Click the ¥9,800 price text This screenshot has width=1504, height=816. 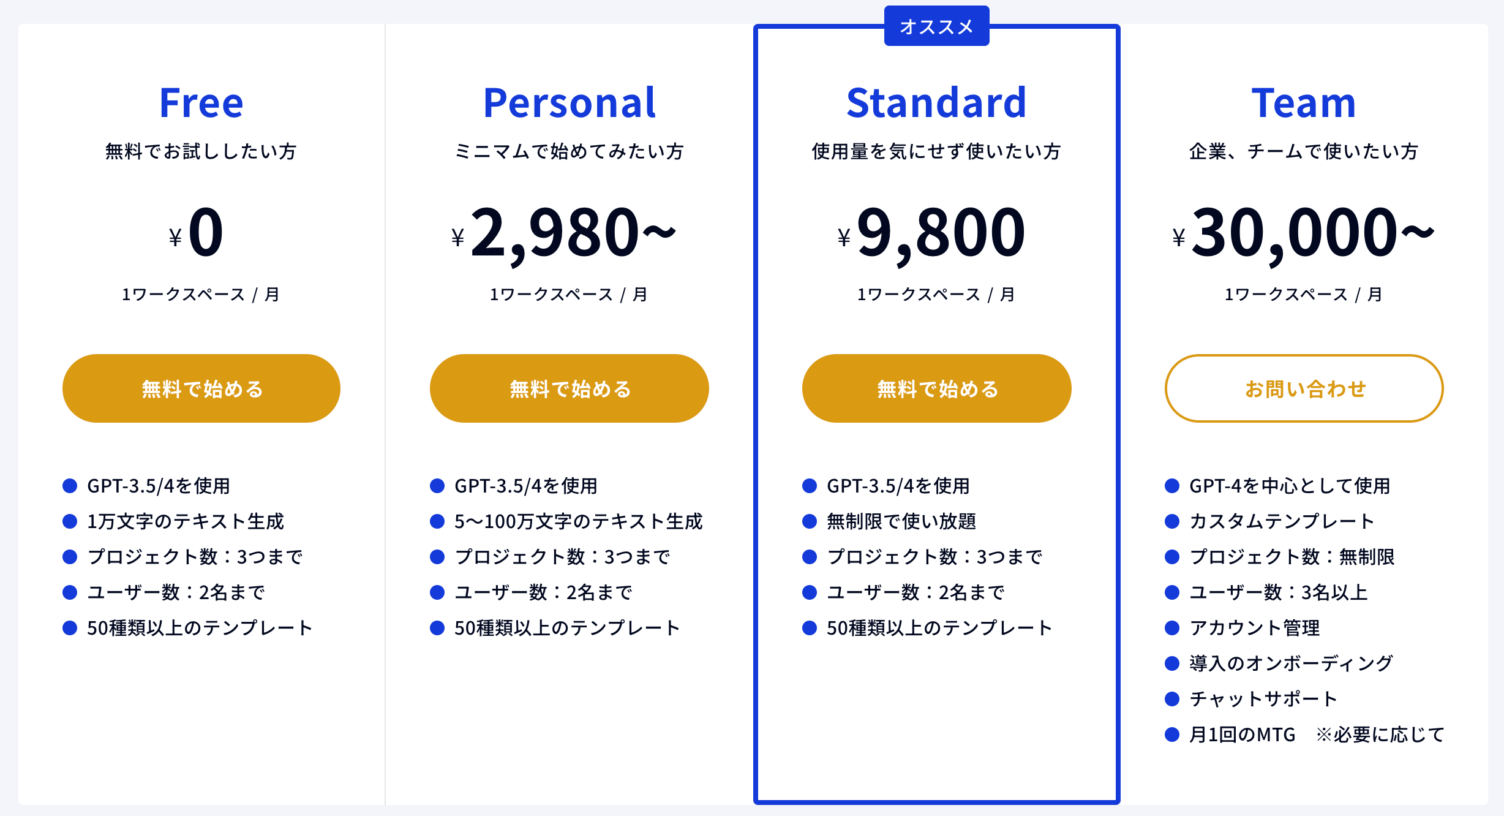click(931, 234)
